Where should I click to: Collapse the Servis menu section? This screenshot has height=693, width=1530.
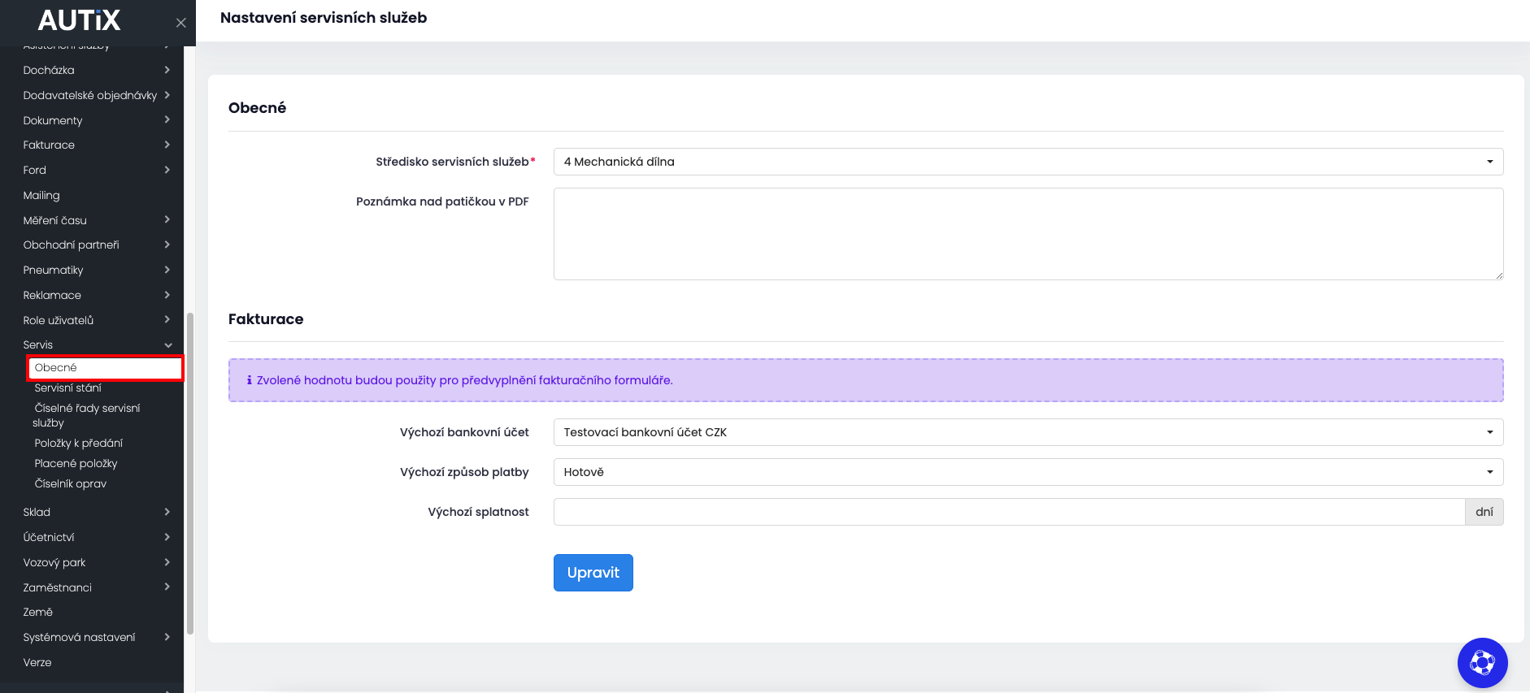(x=167, y=345)
